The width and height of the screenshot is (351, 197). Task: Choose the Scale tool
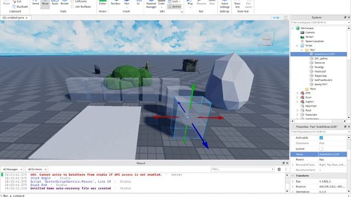(55, 3)
